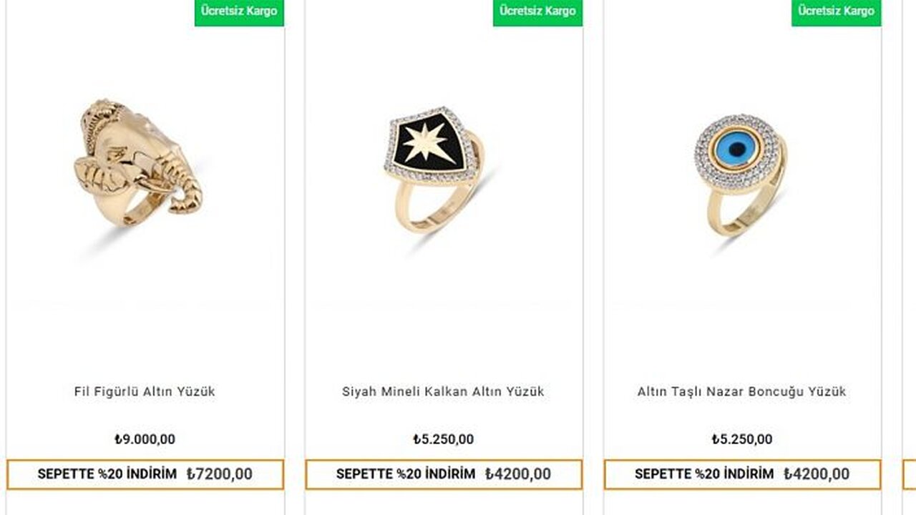This screenshot has width=916, height=515.
Task: Open the Altın Taşlı Nazar Boncuğu Yüzük title
Action: 741,391
